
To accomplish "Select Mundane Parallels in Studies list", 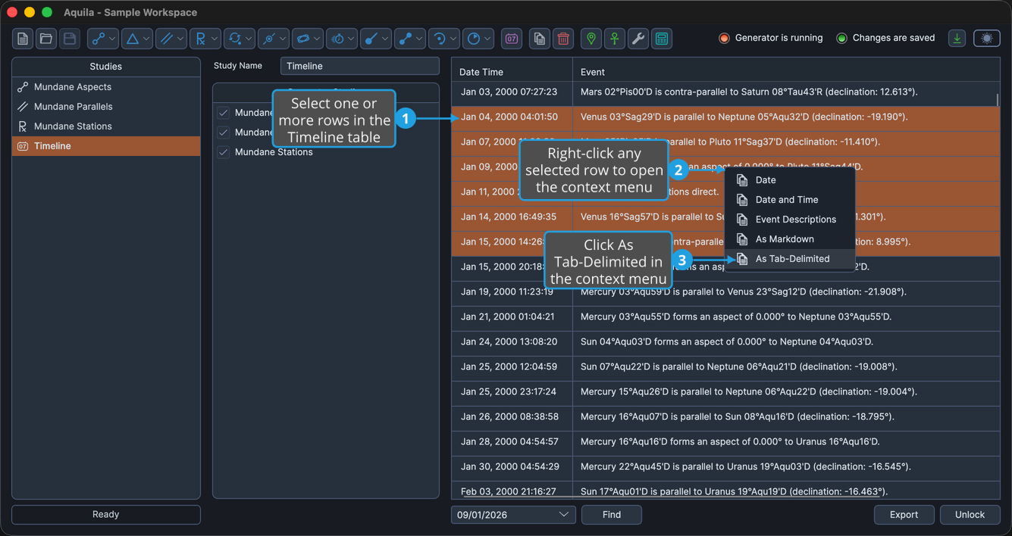I will (106, 107).
